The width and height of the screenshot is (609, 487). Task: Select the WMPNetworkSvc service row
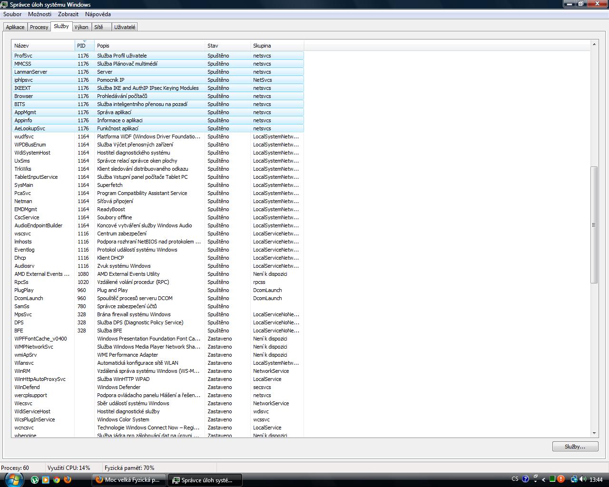click(x=157, y=347)
